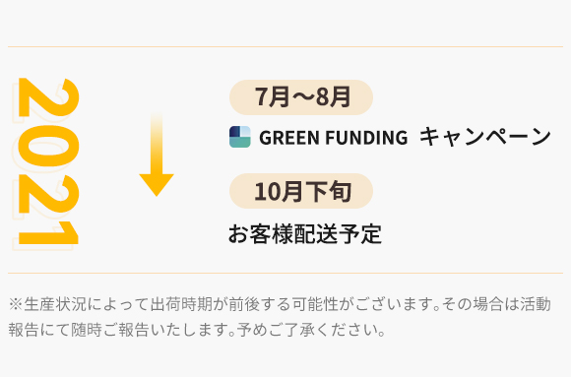Click 予めご了承ください in the footnote
This screenshot has height=377, width=571.
tap(311, 330)
